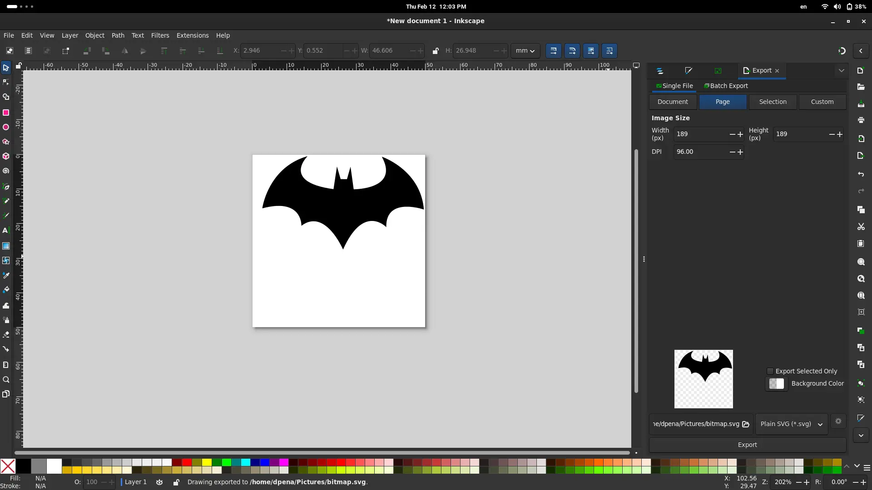Toggle guide lock at ruler corner
Image resolution: width=872 pixels, height=490 pixels.
(19, 66)
